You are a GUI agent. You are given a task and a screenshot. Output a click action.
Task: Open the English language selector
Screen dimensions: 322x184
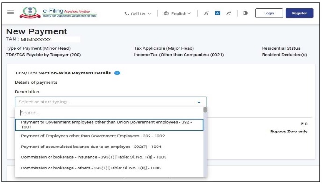[177, 14]
